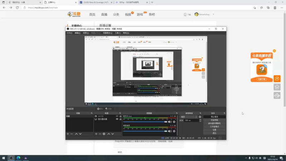Hide the 显示器采集 source eye
The width and height of the screenshot is (286, 161).
117,119
